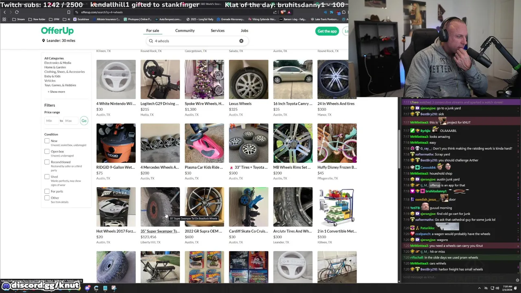The width and height of the screenshot is (521, 293).
Task: Click the Get the app button
Action: (x=327, y=31)
